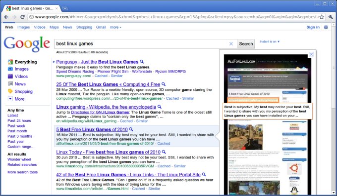Click magnifier next to 25 Of The Best Linux Games

pos(164,84)
